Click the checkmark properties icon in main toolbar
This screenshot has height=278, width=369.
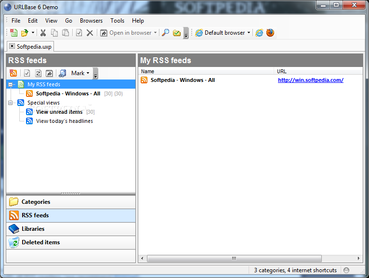coord(79,33)
